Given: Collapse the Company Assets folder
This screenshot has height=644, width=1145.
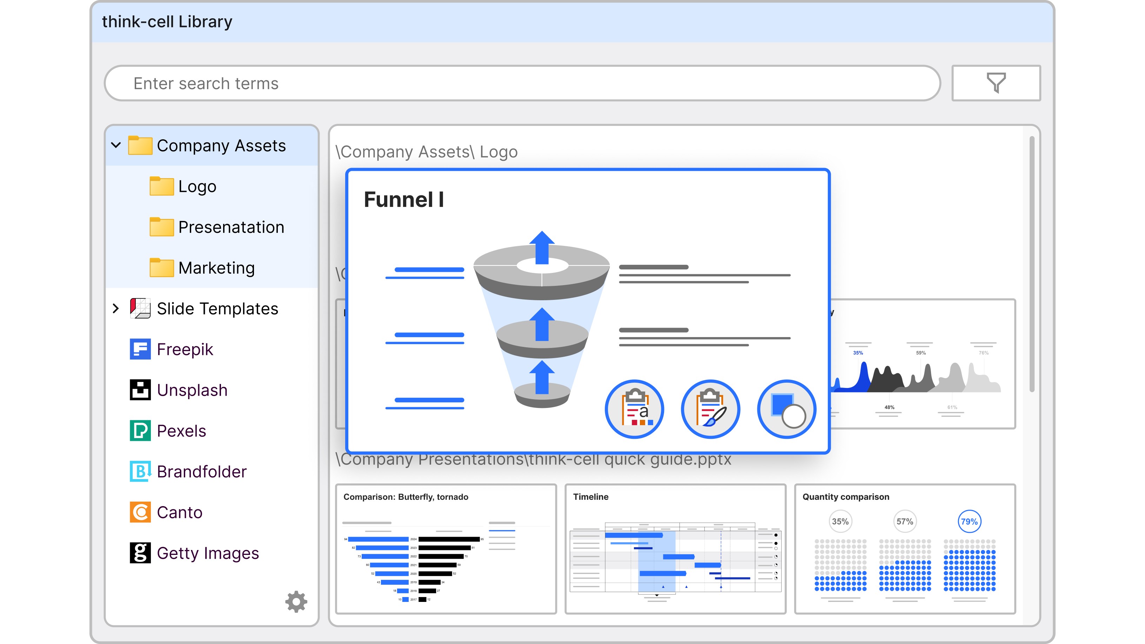Looking at the screenshot, I should tap(116, 145).
